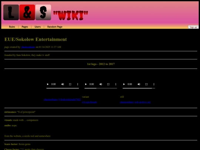Click the 'visuals:' label
The width and height of the screenshot is (200, 150).
pyautogui.click(x=9, y=120)
